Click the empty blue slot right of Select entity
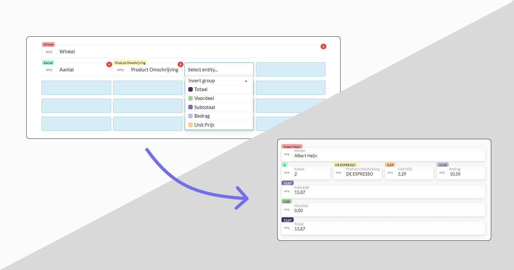514x270 pixels. point(290,69)
